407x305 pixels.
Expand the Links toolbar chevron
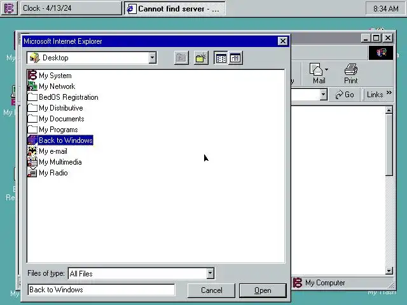(389, 93)
